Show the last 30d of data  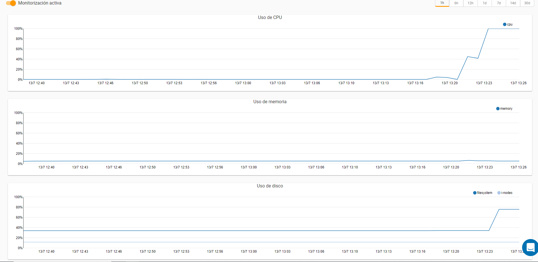click(527, 3)
